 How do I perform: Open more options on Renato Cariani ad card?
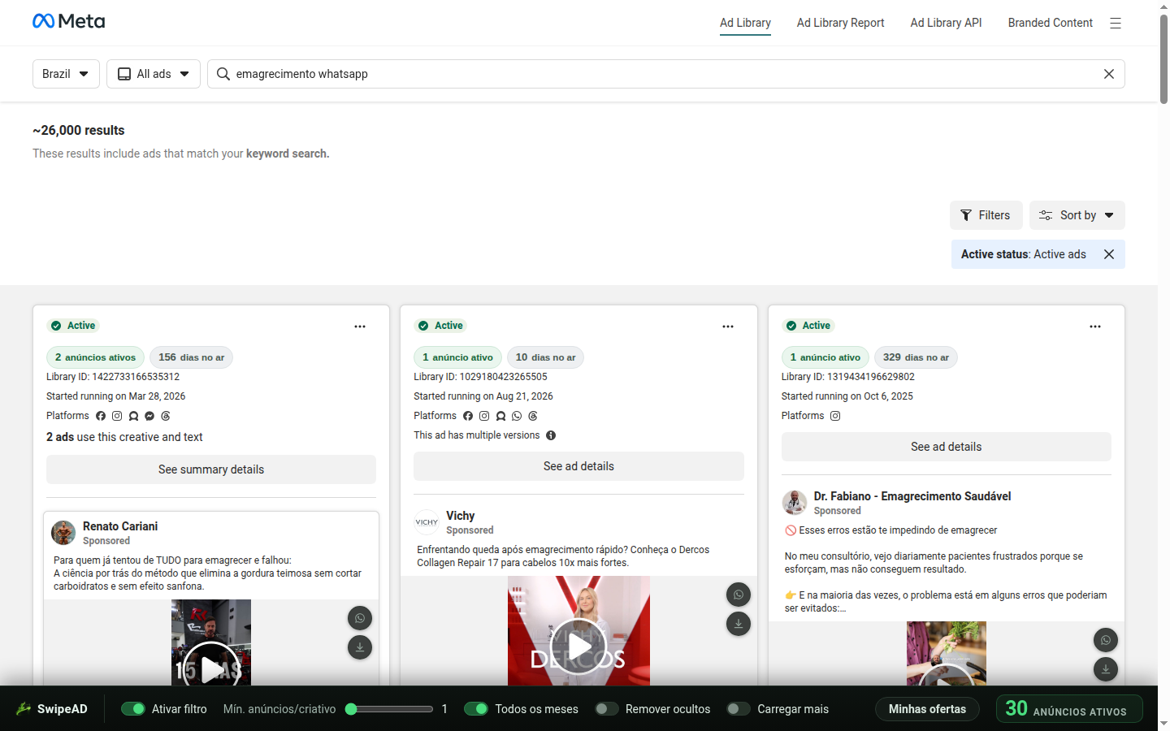[x=360, y=327]
